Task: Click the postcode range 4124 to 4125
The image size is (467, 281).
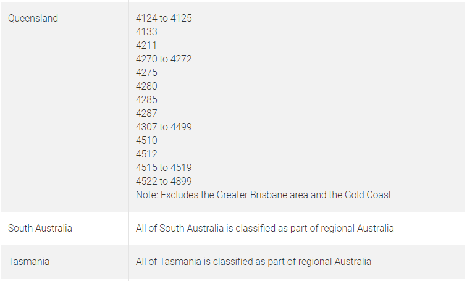Action: click(x=164, y=19)
